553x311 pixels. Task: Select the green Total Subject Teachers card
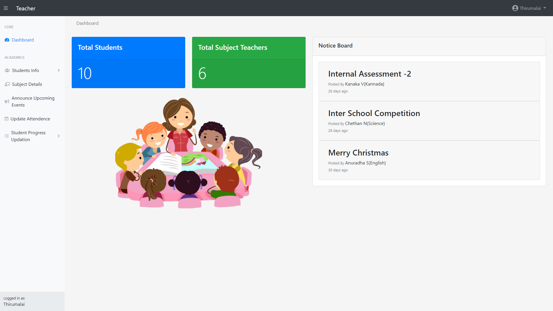[249, 62]
